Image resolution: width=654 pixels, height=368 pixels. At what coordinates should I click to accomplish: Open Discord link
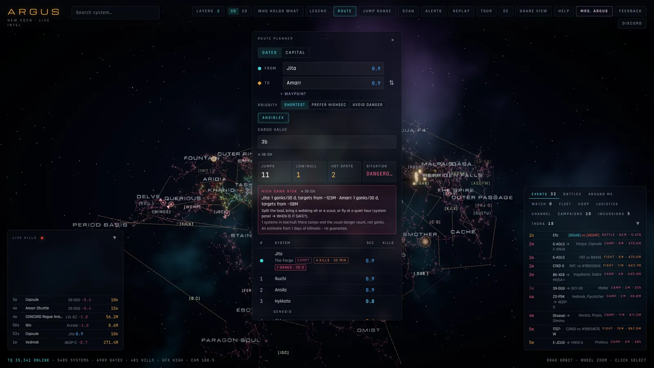[632, 23]
